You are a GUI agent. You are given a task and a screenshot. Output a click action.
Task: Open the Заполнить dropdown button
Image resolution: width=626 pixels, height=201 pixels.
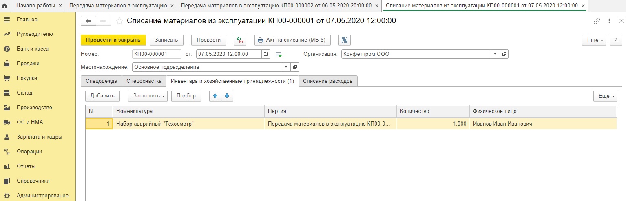click(148, 96)
